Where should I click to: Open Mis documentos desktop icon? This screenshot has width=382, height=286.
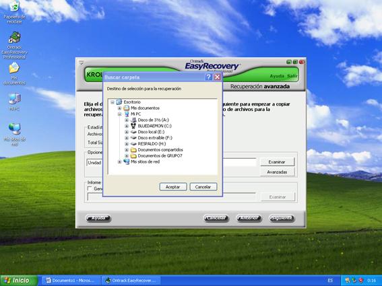pos(14,73)
